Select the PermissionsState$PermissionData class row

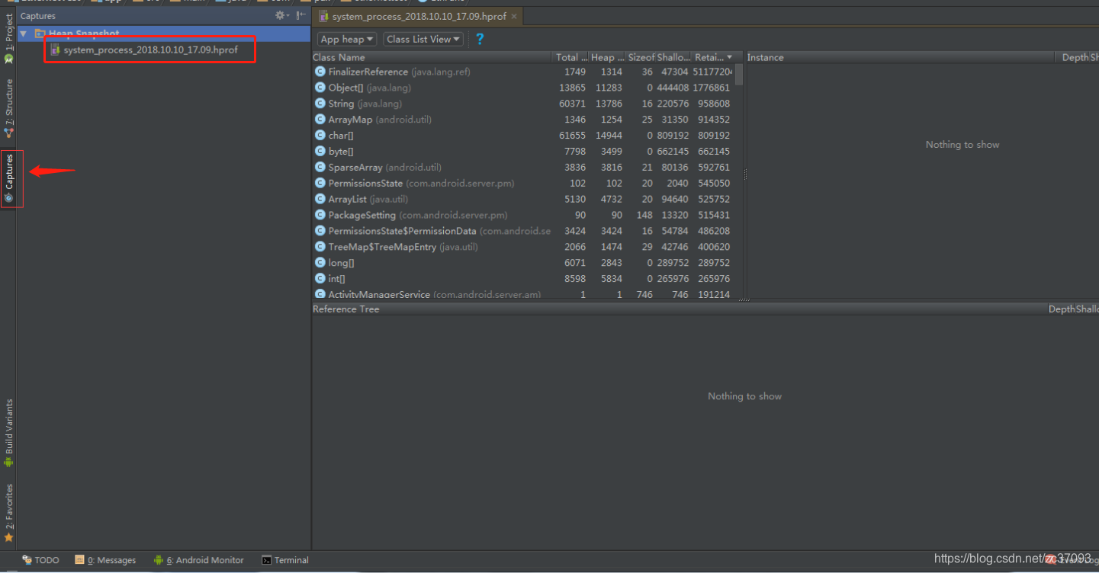tap(522, 231)
